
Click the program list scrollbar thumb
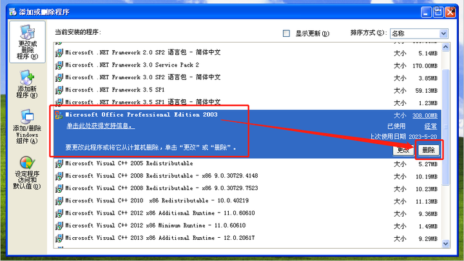446,127
